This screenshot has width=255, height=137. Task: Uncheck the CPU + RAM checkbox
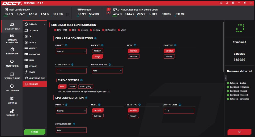(55, 30)
